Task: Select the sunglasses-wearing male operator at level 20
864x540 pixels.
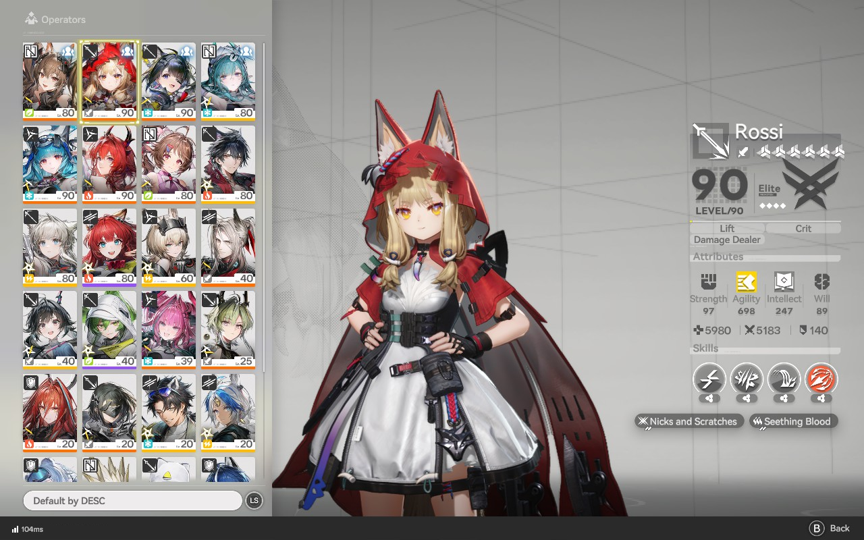Action: pos(169,413)
